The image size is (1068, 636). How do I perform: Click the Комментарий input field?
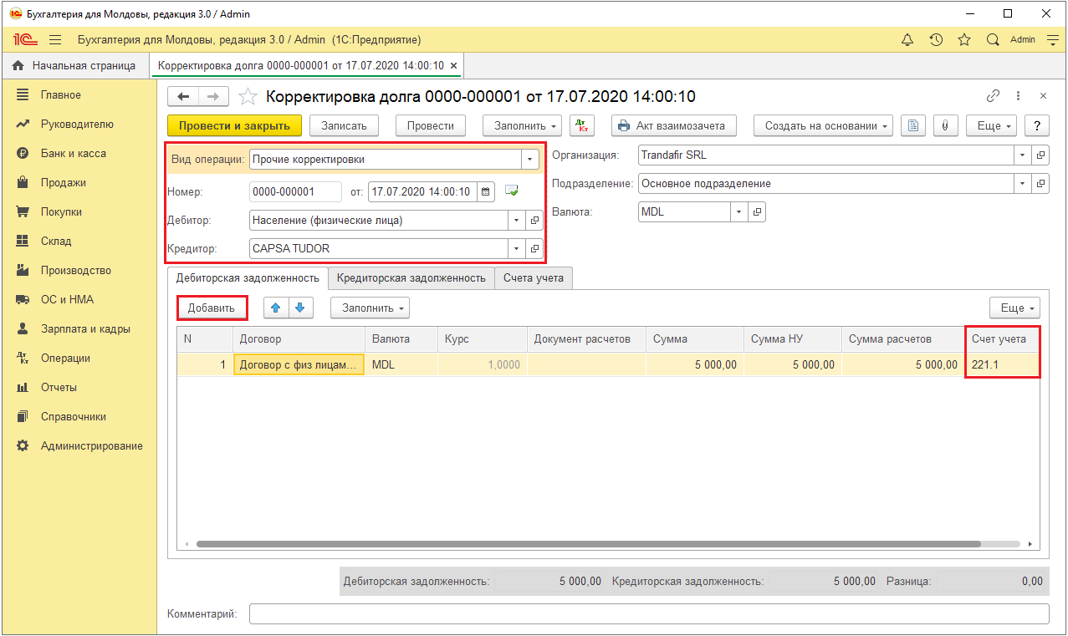[x=648, y=614]
